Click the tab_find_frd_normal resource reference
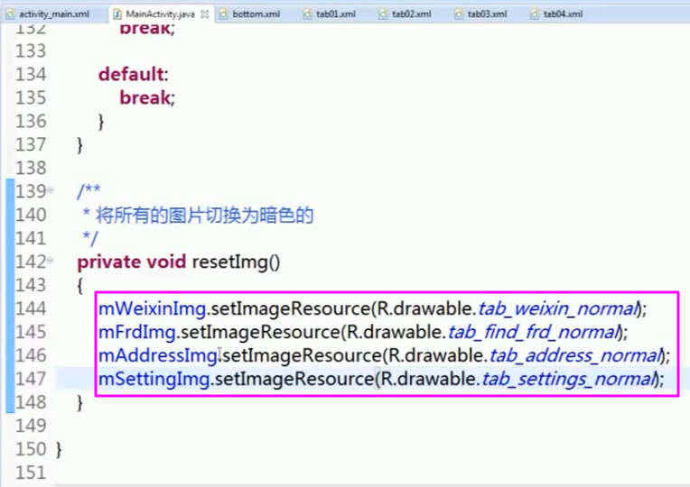 (x=534, y=332)
